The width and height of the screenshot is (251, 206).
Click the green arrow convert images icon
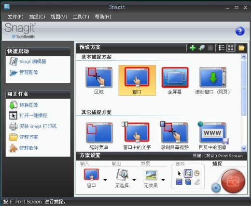tap(13, 105)
